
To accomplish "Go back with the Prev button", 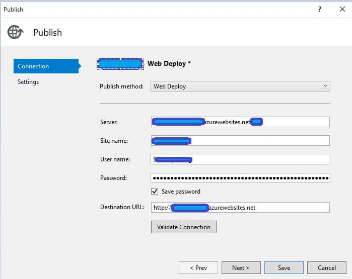I will pyautogui.click(x=198, y=268).
